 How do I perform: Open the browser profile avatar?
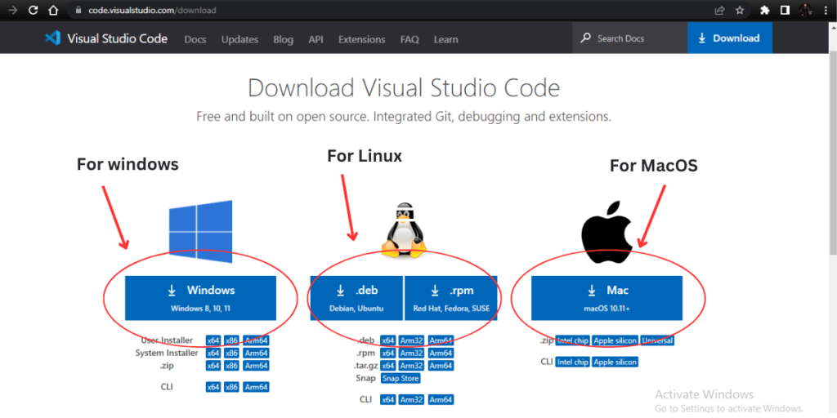[x=804, y=10]
